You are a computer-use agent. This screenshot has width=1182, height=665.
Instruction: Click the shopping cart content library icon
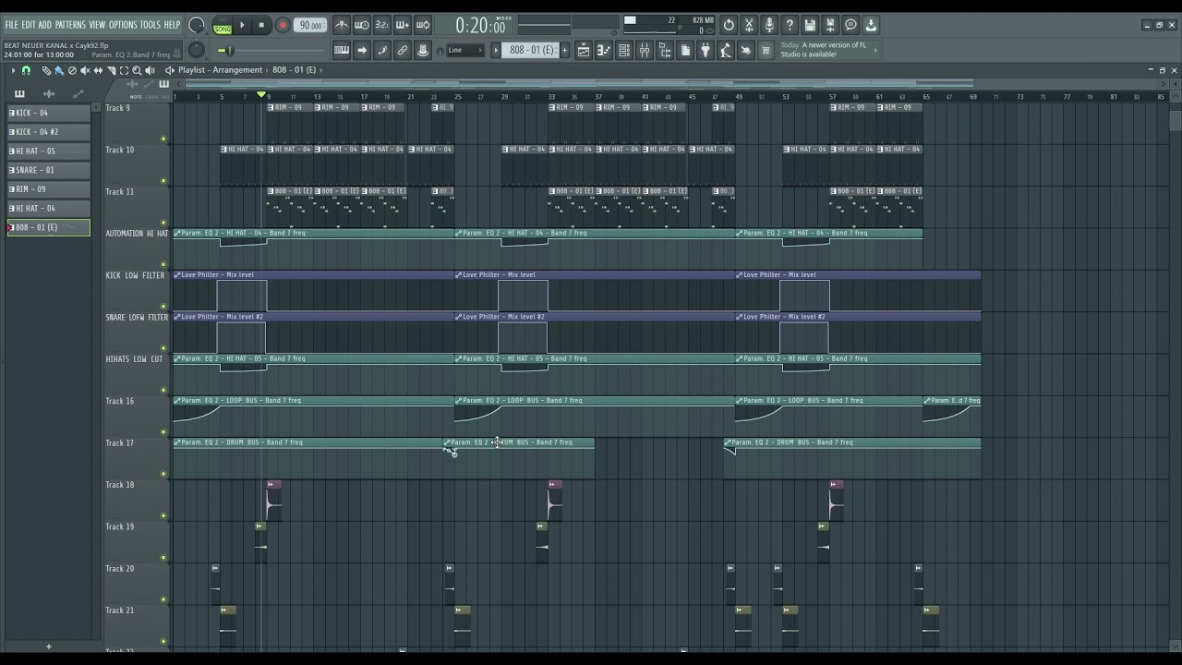[766, 51]
